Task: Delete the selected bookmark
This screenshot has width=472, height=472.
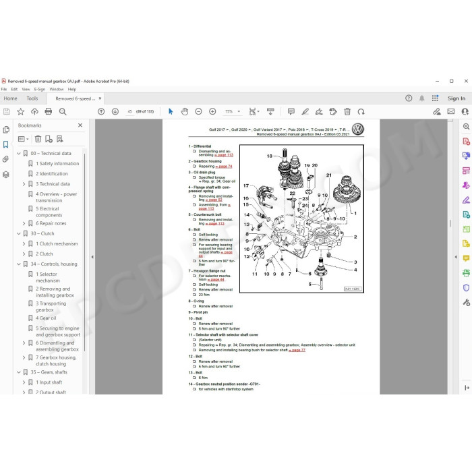Action: pyautogui.click(x=38, y=139)
